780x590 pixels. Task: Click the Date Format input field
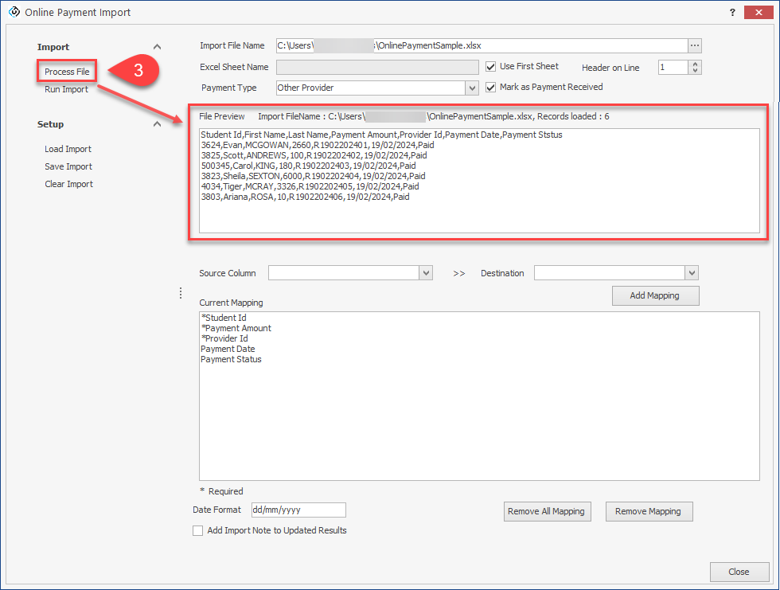298,510
